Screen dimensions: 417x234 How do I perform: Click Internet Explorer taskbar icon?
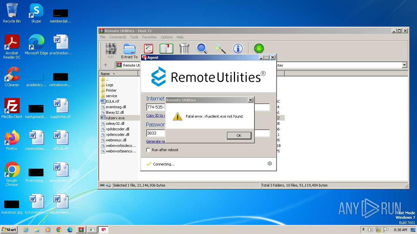tap(26, 230)
